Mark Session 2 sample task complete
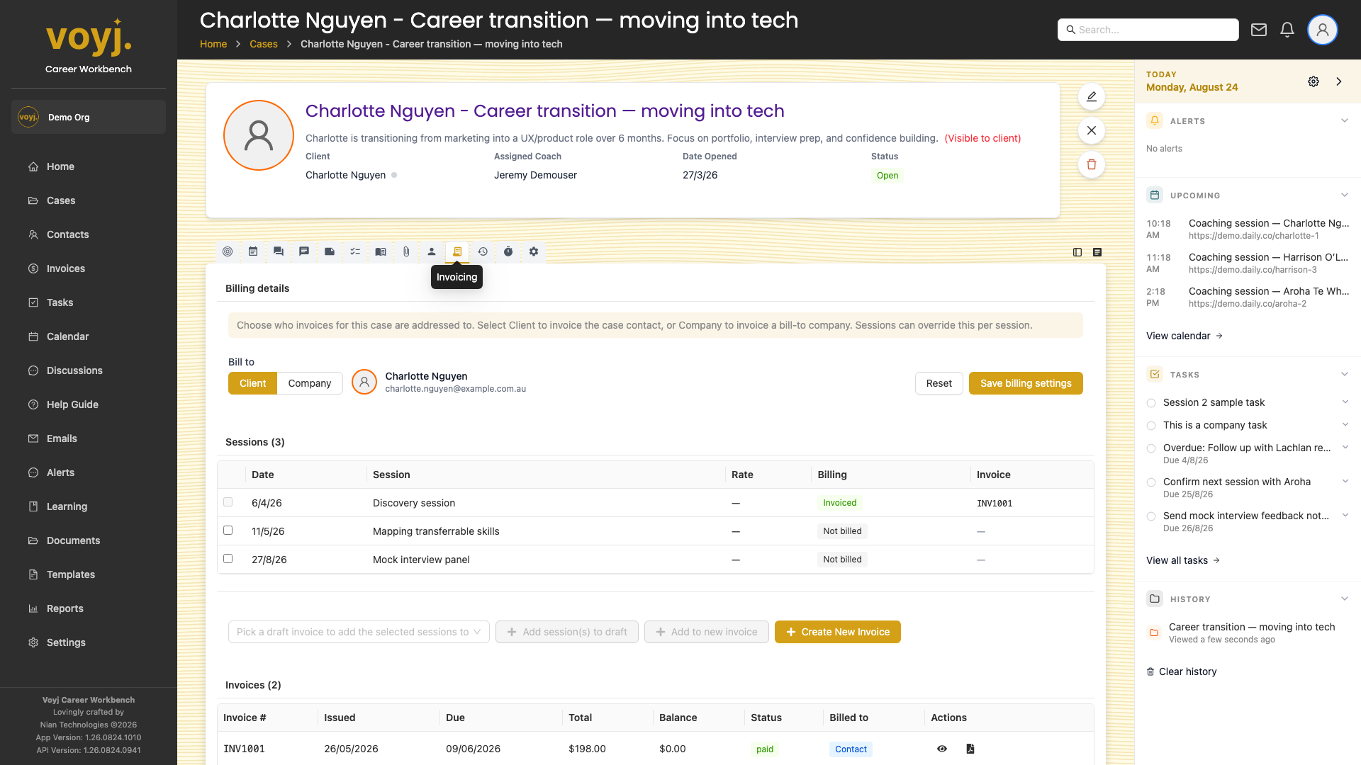 pyautogui.click(x=1151, y=403)
